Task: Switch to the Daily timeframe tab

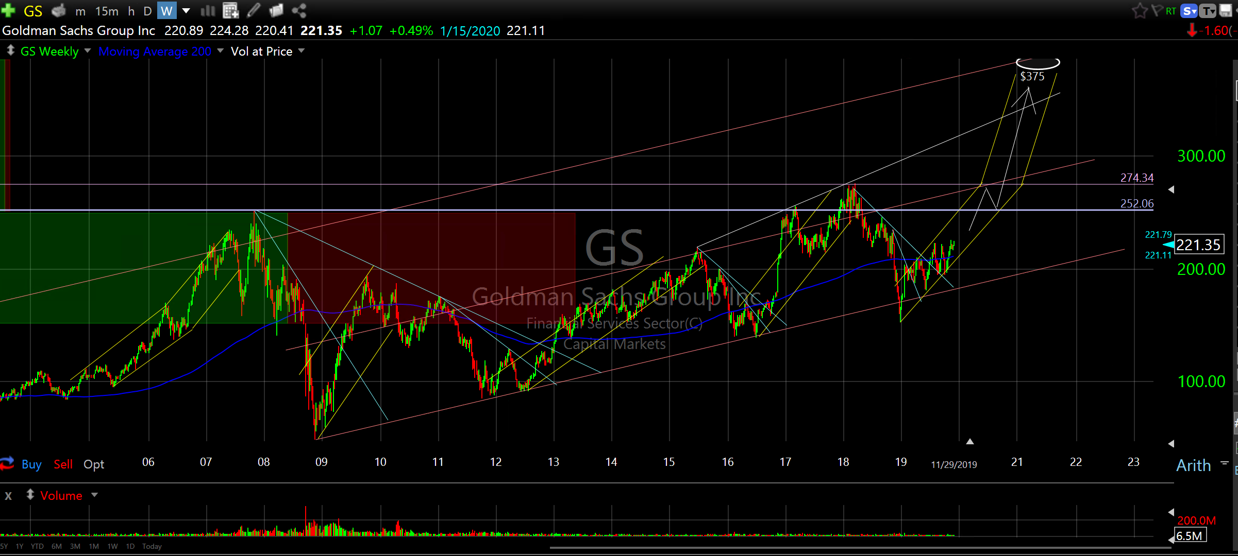Action: pyautogui.click(x=147, y=11)
